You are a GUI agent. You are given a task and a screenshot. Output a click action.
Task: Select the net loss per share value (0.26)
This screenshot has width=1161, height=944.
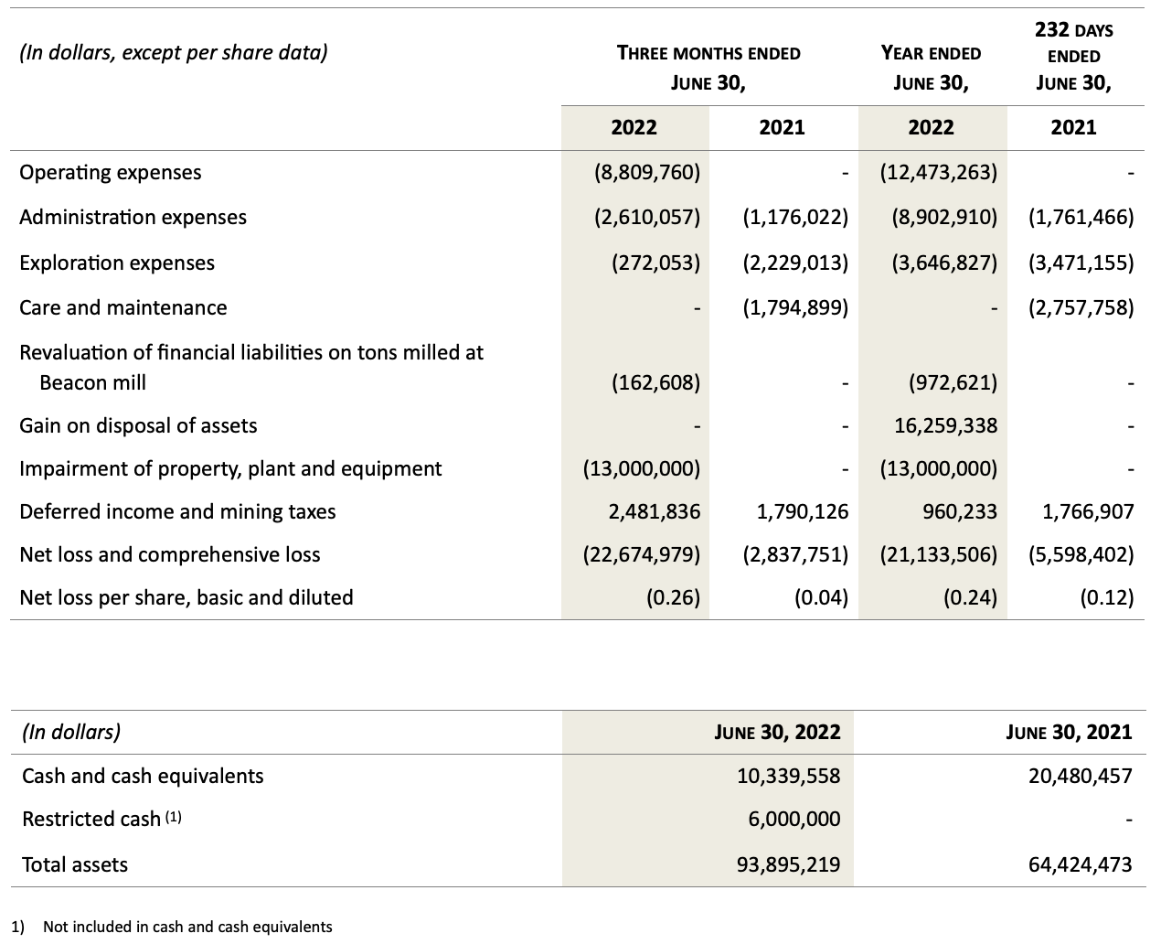(672, 597)
